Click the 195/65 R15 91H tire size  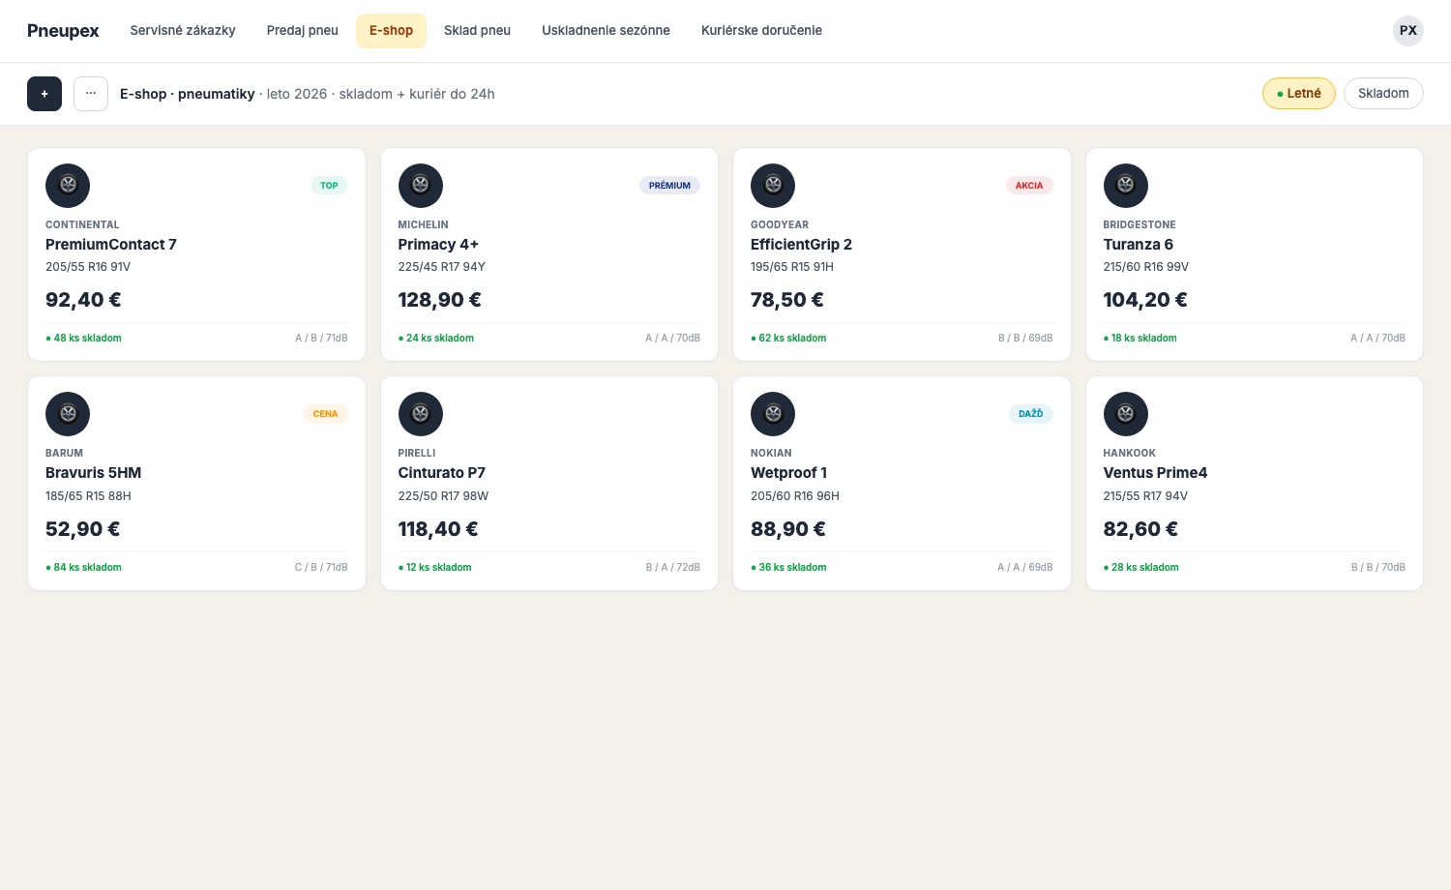pos(792,267)
